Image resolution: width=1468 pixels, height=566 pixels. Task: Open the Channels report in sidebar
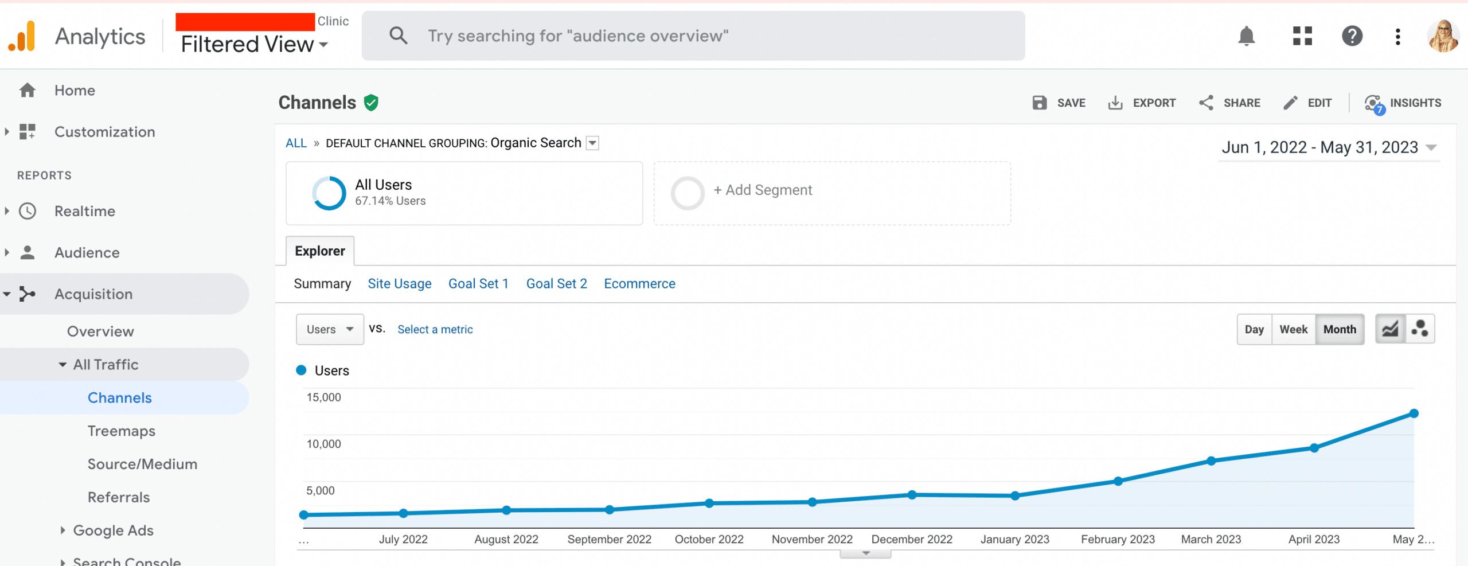[120, 397]
